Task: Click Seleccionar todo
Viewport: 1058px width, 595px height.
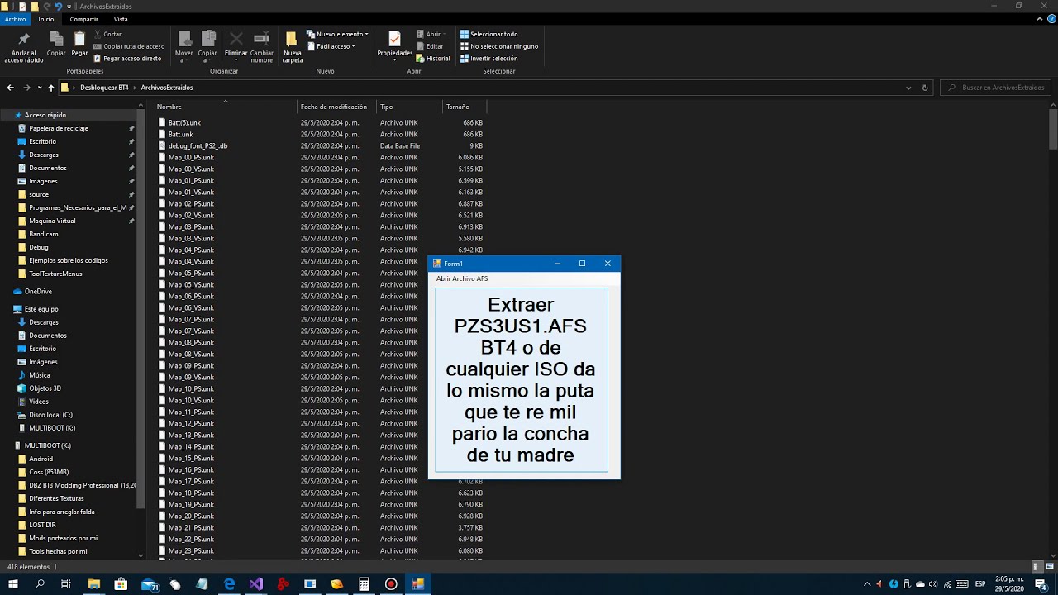Action: (x=488, y=34)
